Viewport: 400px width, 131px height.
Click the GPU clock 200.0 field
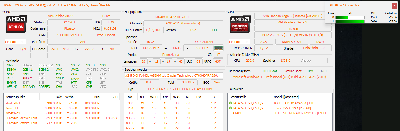251,61
